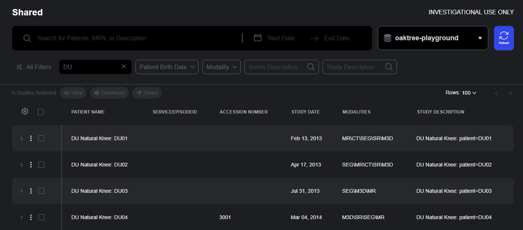Sort by Study Date column header
Image resolution: width=523 pixels, height=230 pixels.
click(x=306, y=112)
